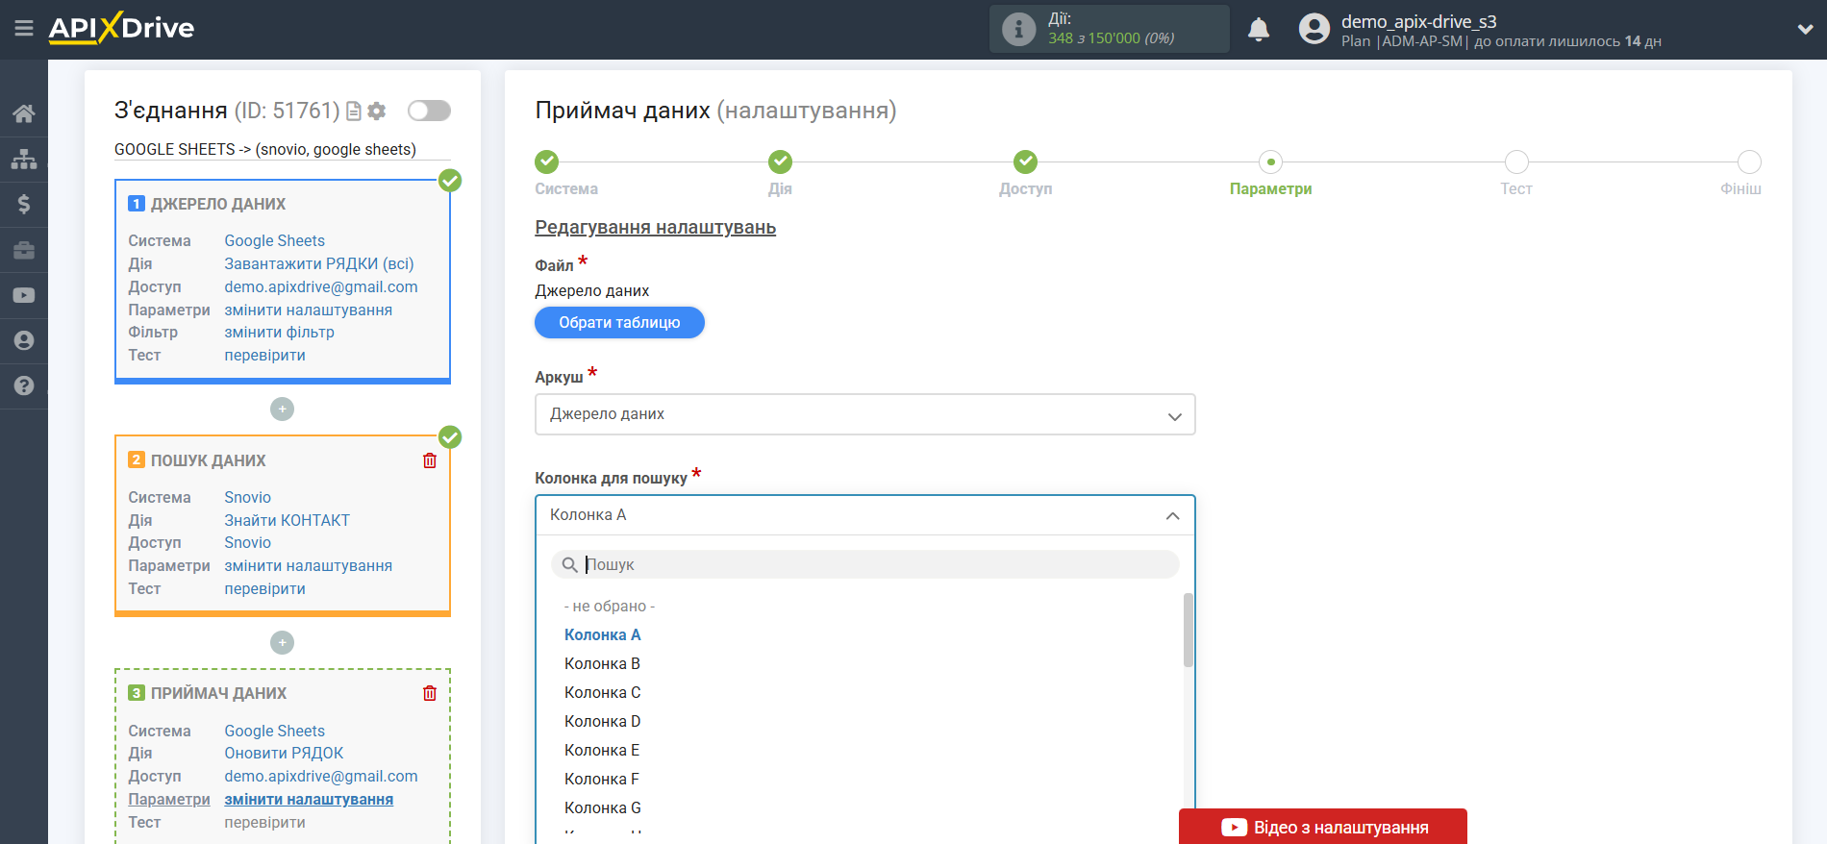Click Знайти КОНТАКТ link
The width and height of the screenshot is (1827, 844).
click(x=287, y=521)
